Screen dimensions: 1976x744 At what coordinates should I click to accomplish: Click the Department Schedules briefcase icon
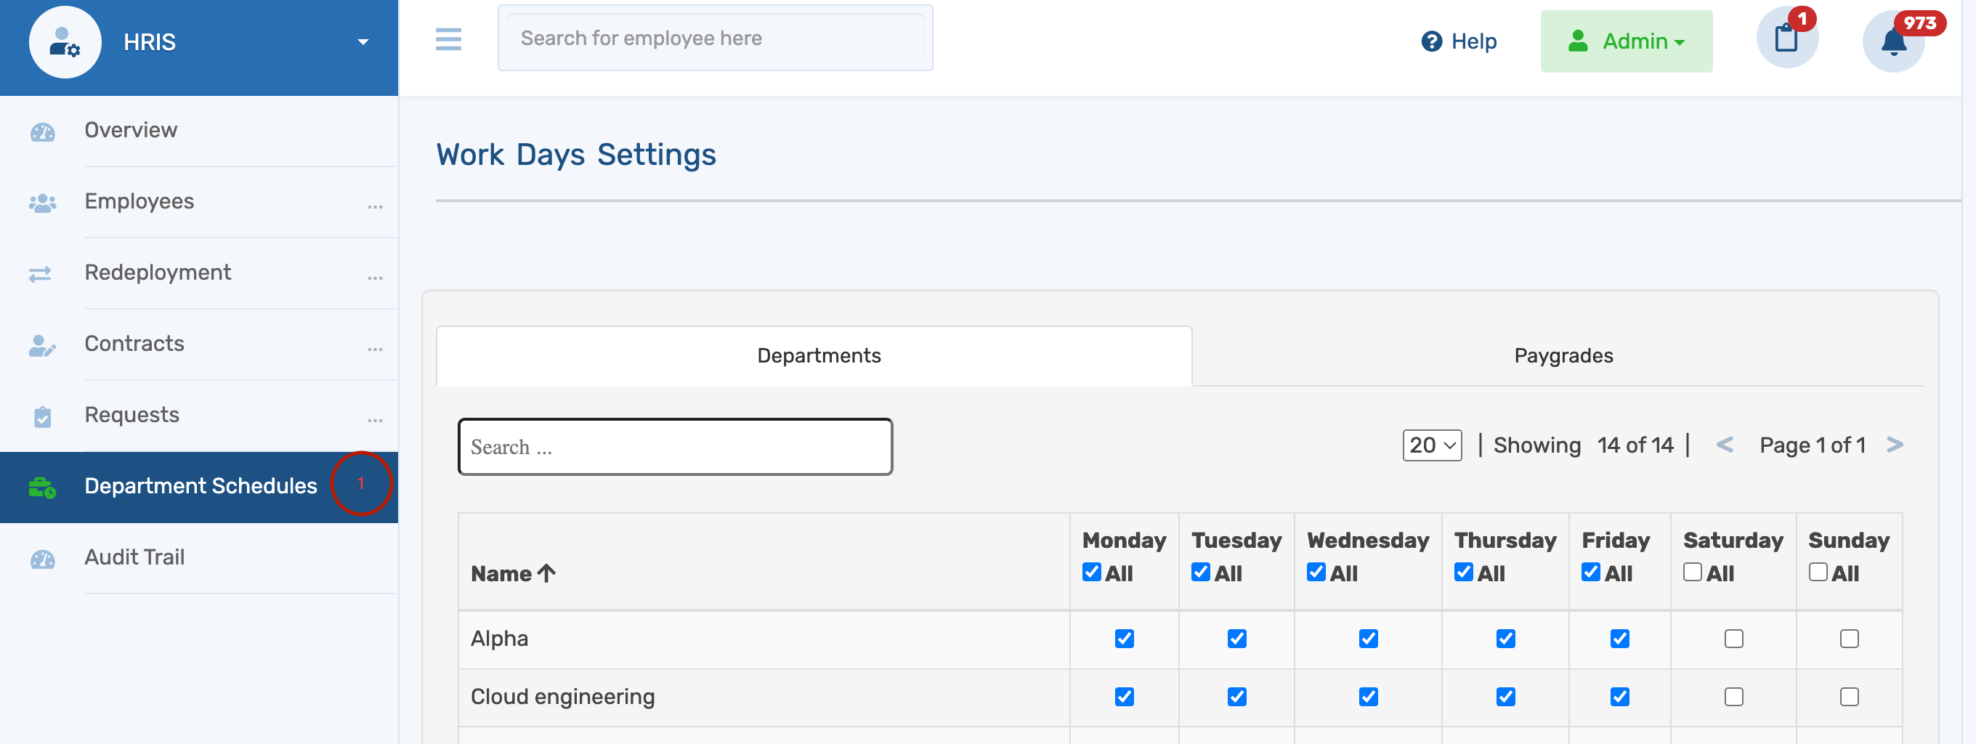click(x=42, y=488)
